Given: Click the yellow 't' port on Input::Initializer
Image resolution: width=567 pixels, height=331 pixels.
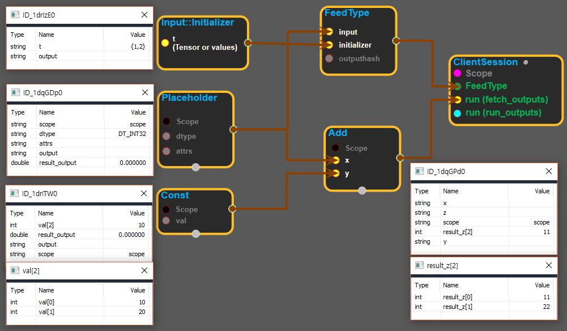Looking at the screenshot, I should [165, 43].
